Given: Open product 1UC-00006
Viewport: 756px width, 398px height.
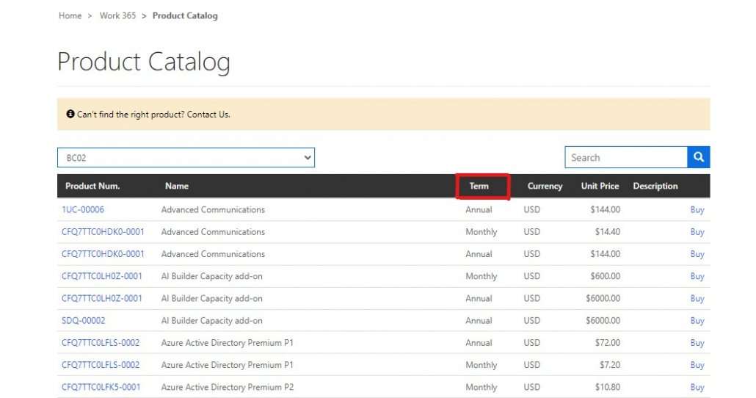Looking at the screenshot, I should pyautogui.click(x=83, y=209).
